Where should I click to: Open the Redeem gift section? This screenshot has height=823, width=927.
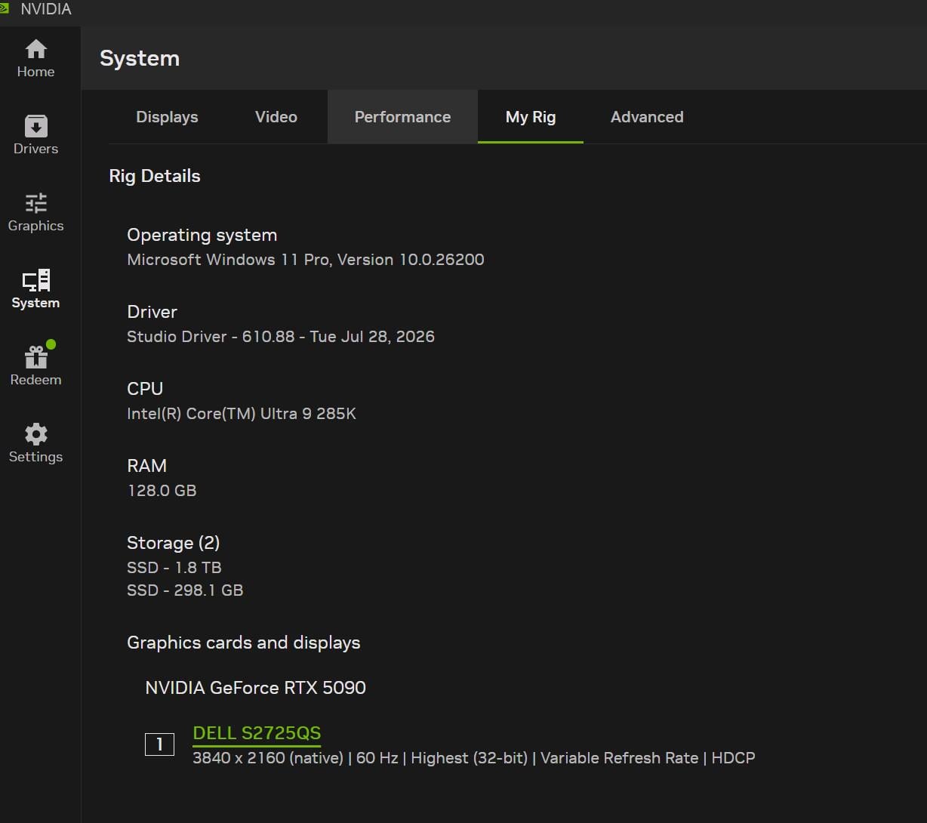click(35, 365)
